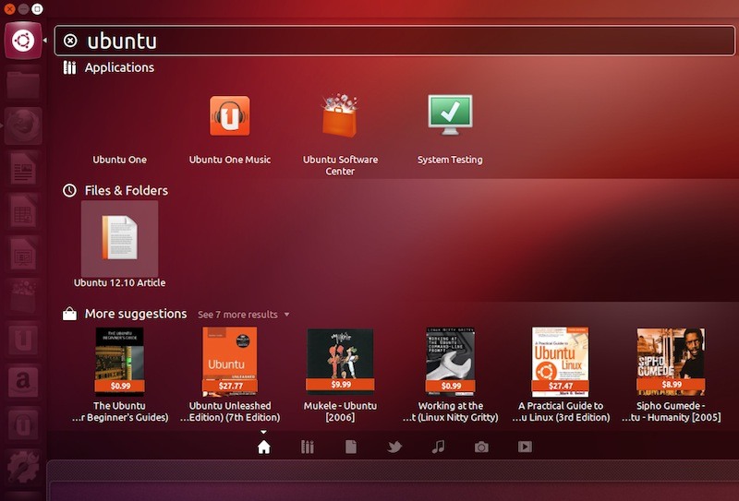This screenshot has height=501, width=739.
Task: Open Ubuntu One Music in launcher
Action: tap(23, 423)
